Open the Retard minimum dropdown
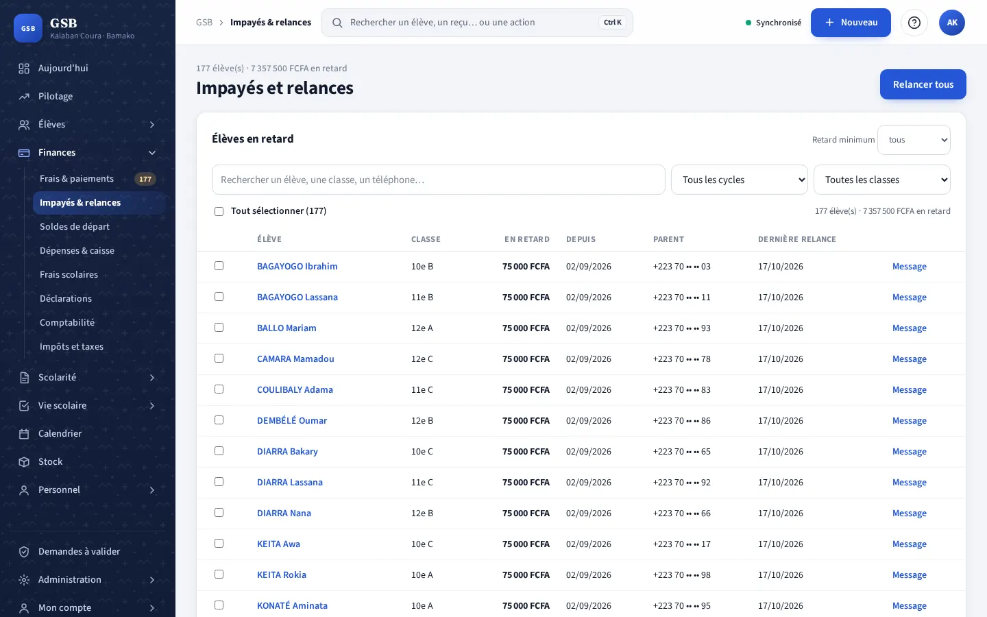The image size is (987, 617). pos(914,140)
